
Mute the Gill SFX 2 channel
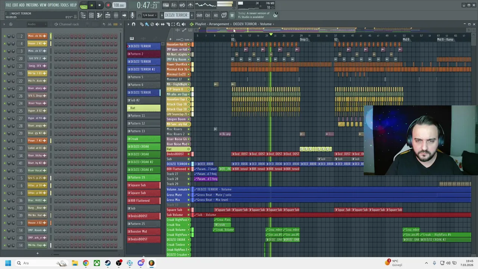coord(4,58)
